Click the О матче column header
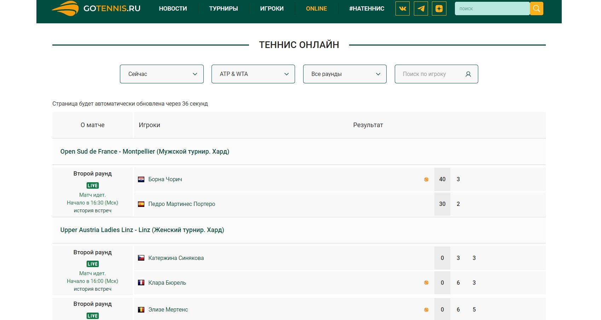Screen dimensions: 601x320 click(93, 125)
